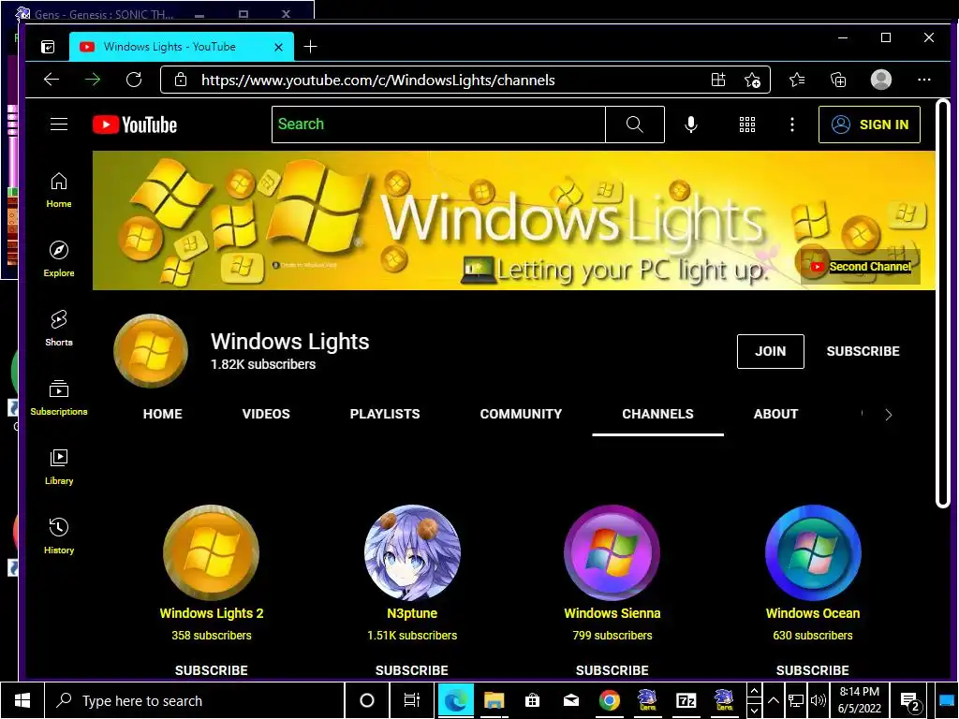Open Google Chrome from the taskbar
Viewport: 959px width, 719px height.
coord(609,700)
